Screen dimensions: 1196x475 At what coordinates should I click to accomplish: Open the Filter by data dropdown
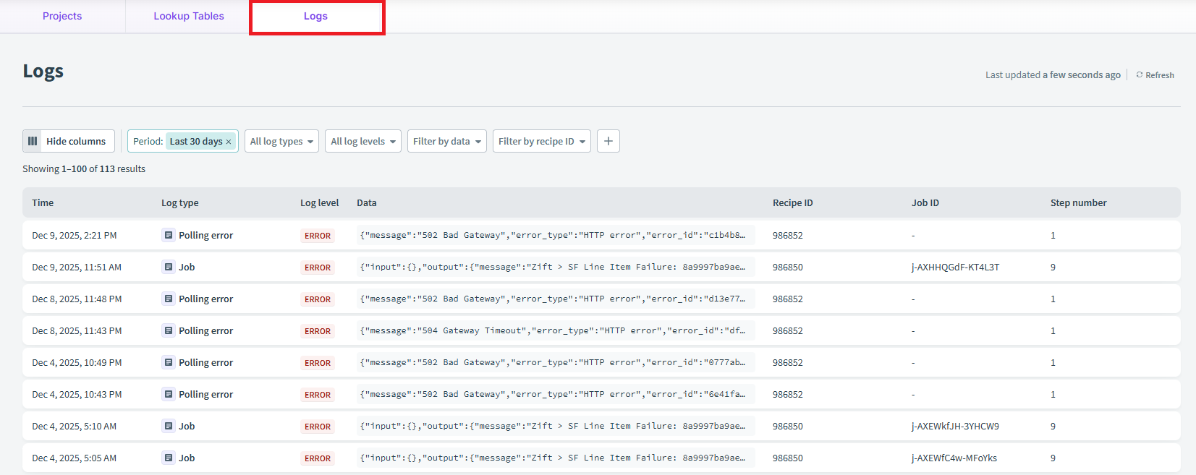pyautogui.click(x=446, y=141)
